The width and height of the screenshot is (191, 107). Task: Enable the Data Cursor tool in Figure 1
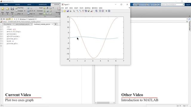(89, 11)
